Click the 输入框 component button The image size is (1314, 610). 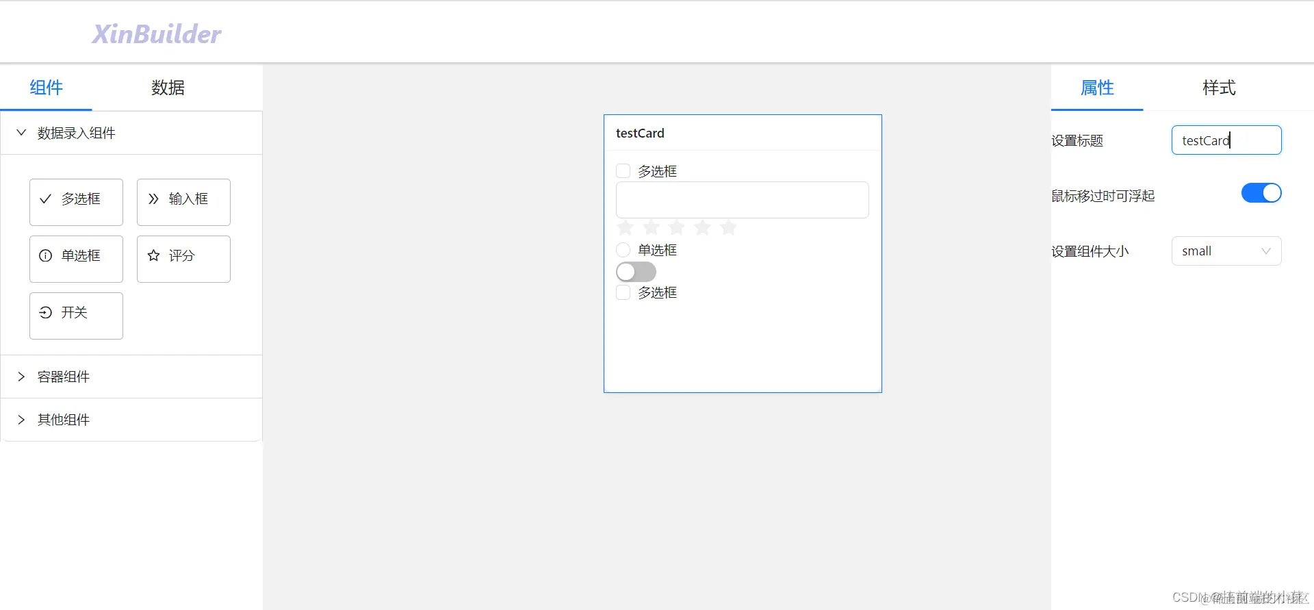click(183, 202)
